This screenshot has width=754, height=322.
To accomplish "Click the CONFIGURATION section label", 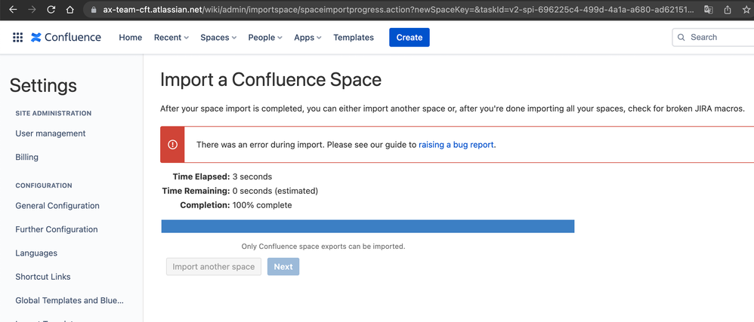I will [x=44, y=186].
